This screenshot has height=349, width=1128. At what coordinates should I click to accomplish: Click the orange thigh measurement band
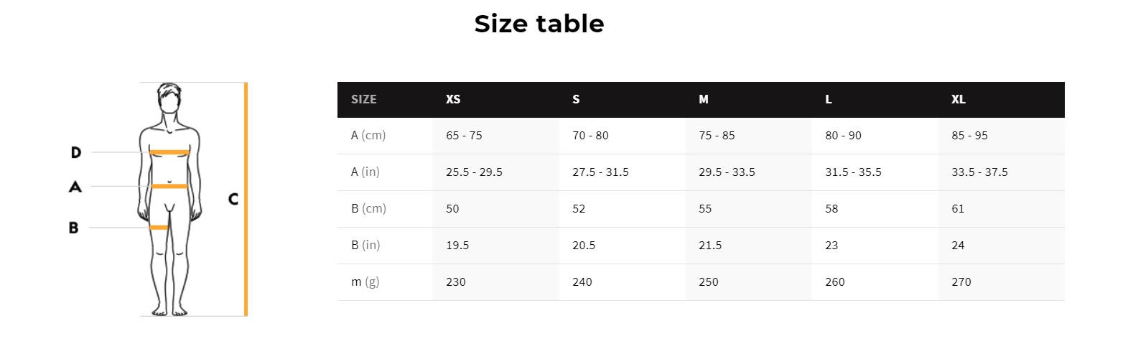point(159,228)
